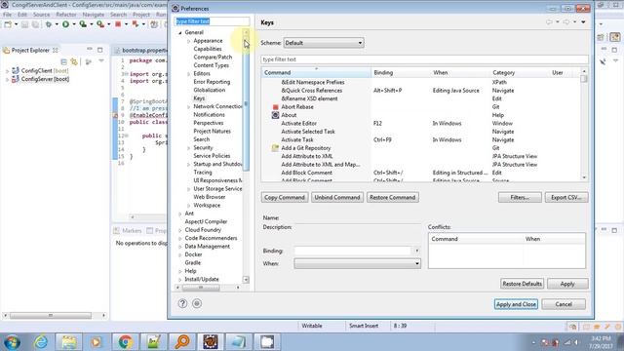The image size is (624, 351).
Task: Open the Scheme Default dropdown
Action: tap(323, 43)
